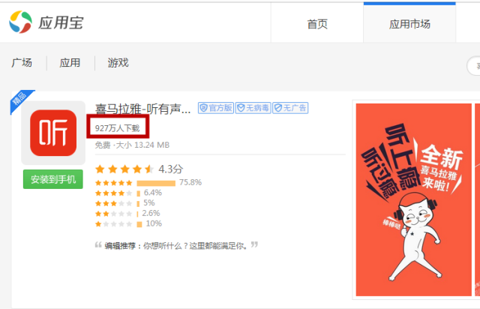Viewport: 480px width, 309px height.
Task: Click the two-star 2.6% row
Action: coord(127,214)
